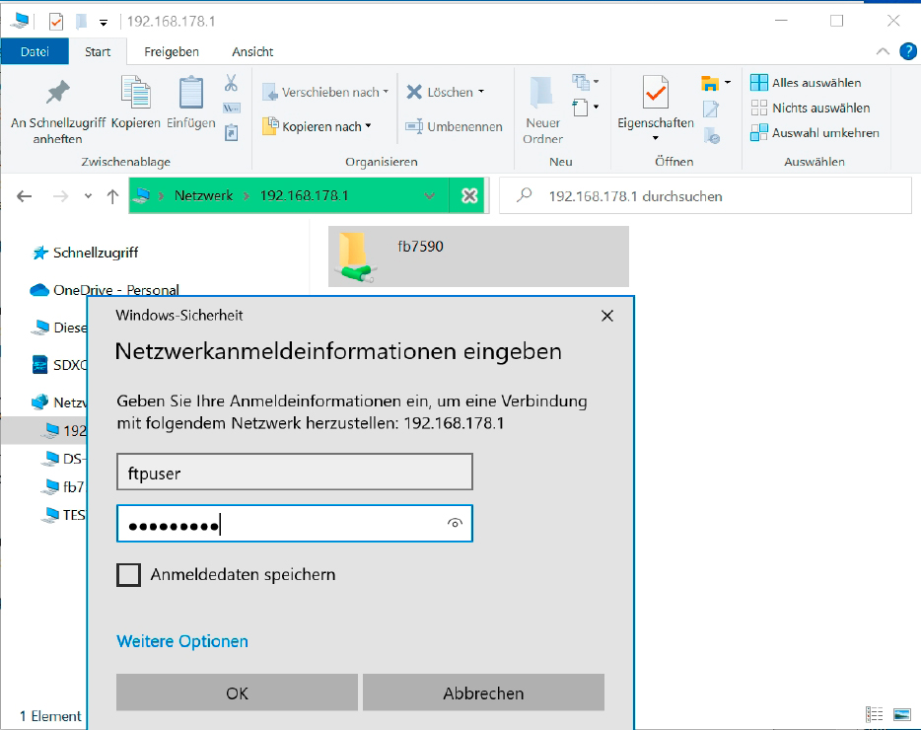Enable the Anmeldedaten speichern checkbox

(129, 573)
